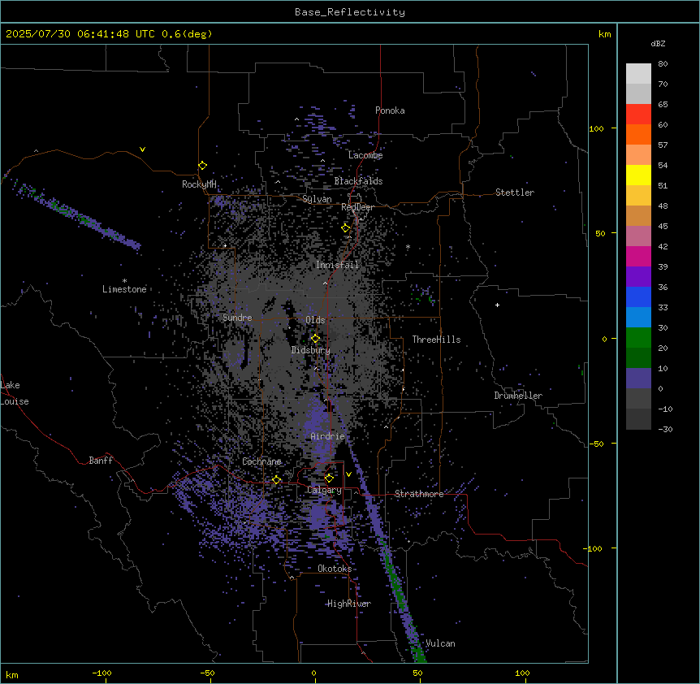Select the yellow diamond marker between Olds and Didsbury
Viewport: 700px width, 684px height.
click(315, 339)
